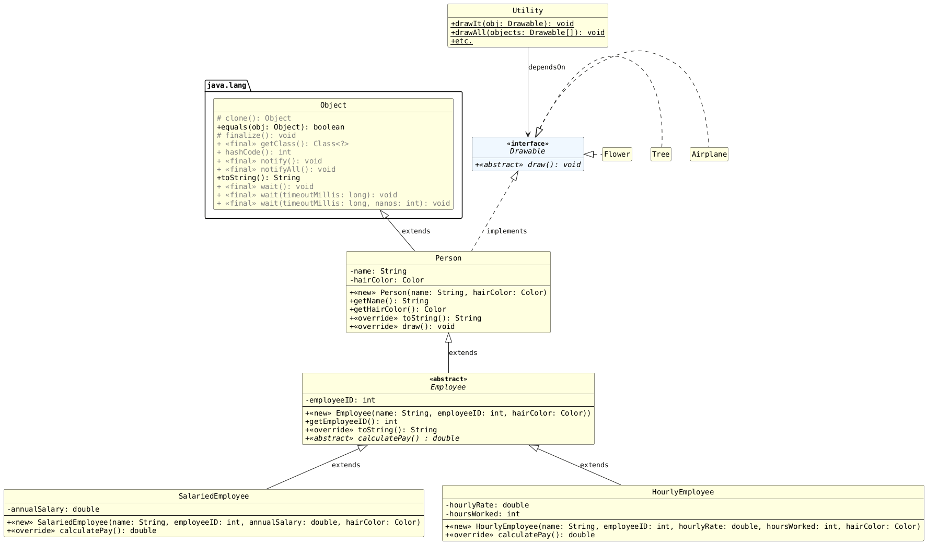Select the Object class header
927x544 pixels.
[x=333, y=105]
